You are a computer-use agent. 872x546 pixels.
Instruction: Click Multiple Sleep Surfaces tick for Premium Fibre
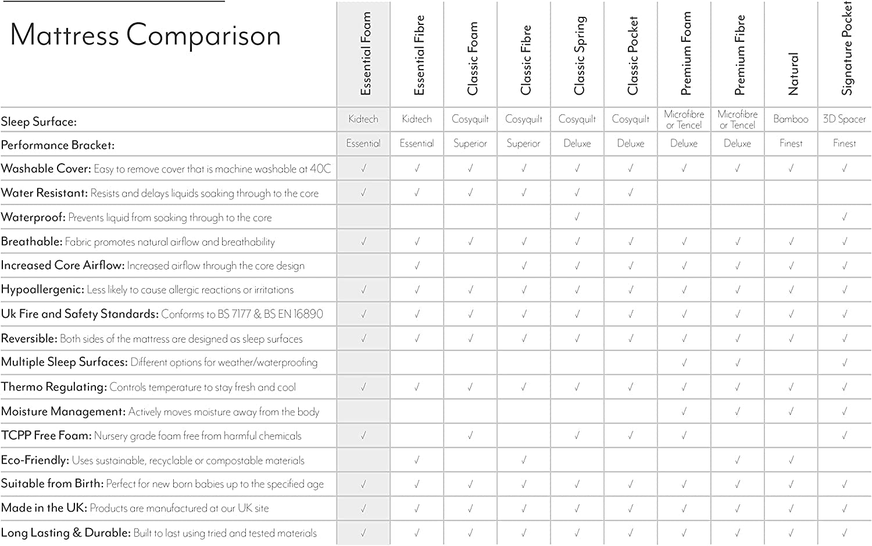click(x=738, y=362)
